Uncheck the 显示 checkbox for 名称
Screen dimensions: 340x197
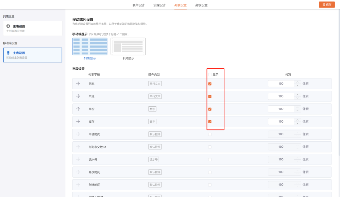210,84
